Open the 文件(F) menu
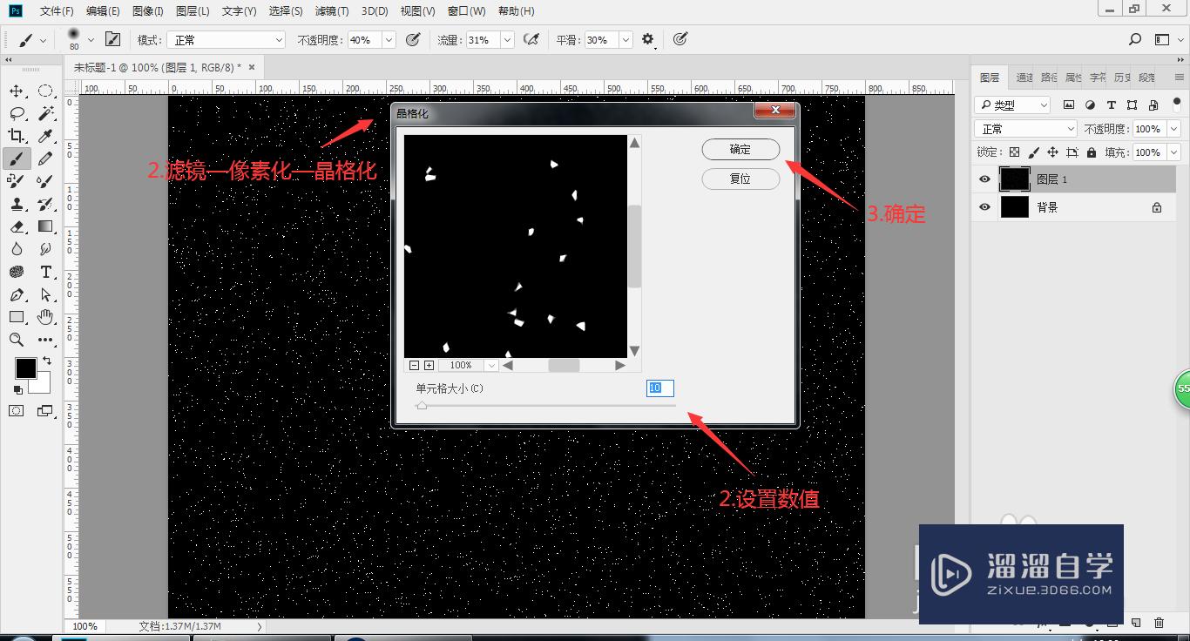The image size is (1190, 641). 57,11
